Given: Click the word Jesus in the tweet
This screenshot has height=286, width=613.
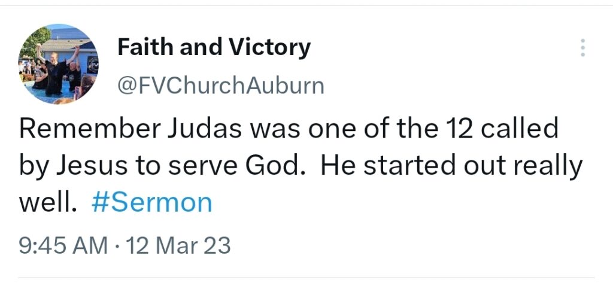Looking at the screenshot, I should pos(92,166).
